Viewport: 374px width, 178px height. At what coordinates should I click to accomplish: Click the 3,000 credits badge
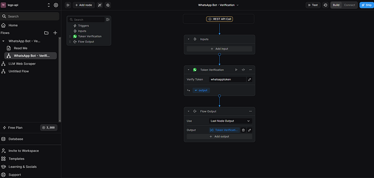(49, 128)
